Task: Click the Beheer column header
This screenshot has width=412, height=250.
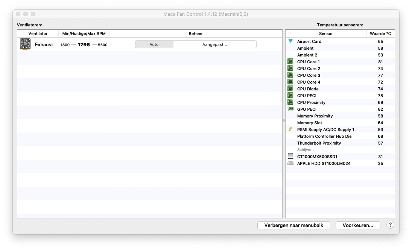Action: [196, 34]
